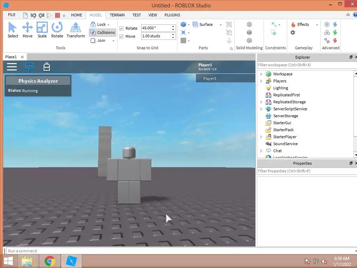The image size is (357, 268).
Task: Click the Filter Properties search box
Action: tap(307, 171)
